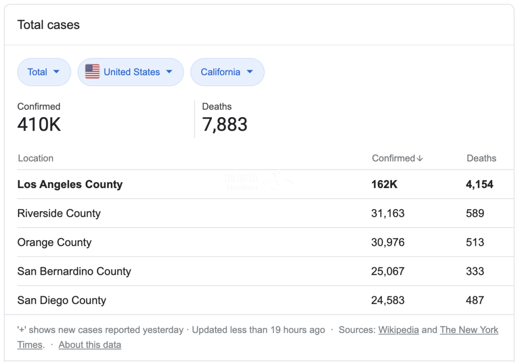Click the US flag icon
This screenshot has height=362, width=520.
pos(92,72)
